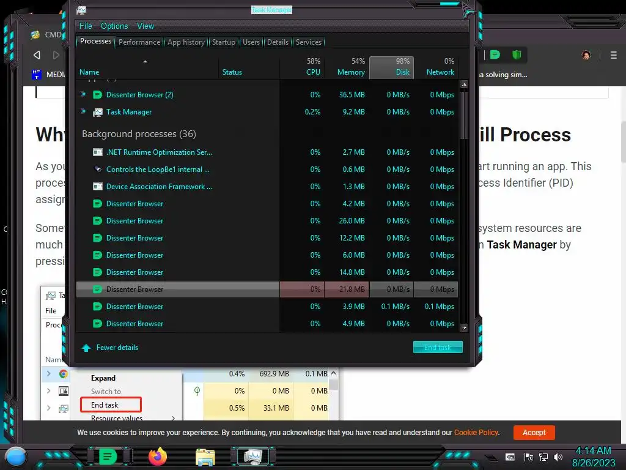The height and width of the screenshot is (470, 626).
Task: Click the Task Manager process row icon
Action: (x=97, y=113)
